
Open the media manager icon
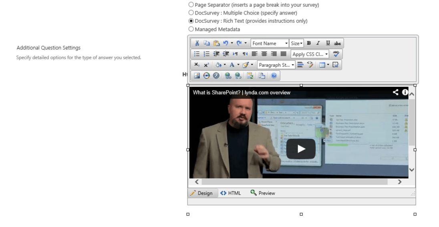pos(207,76)
